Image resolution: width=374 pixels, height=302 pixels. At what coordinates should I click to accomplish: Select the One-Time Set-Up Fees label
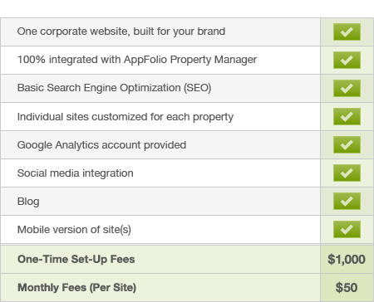[76, 259]
